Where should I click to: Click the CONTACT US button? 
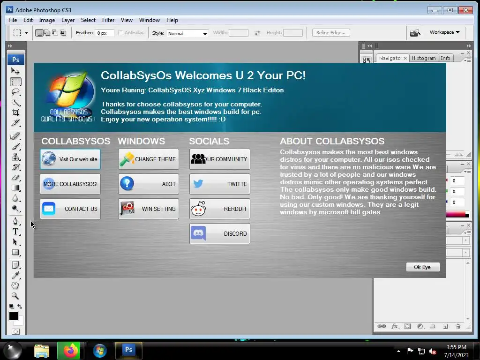(x=70, y=209)
